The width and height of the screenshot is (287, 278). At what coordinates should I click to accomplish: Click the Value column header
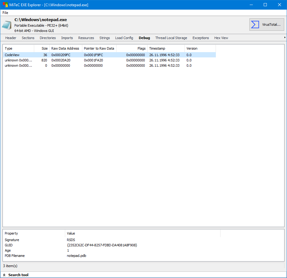[143, 233]
